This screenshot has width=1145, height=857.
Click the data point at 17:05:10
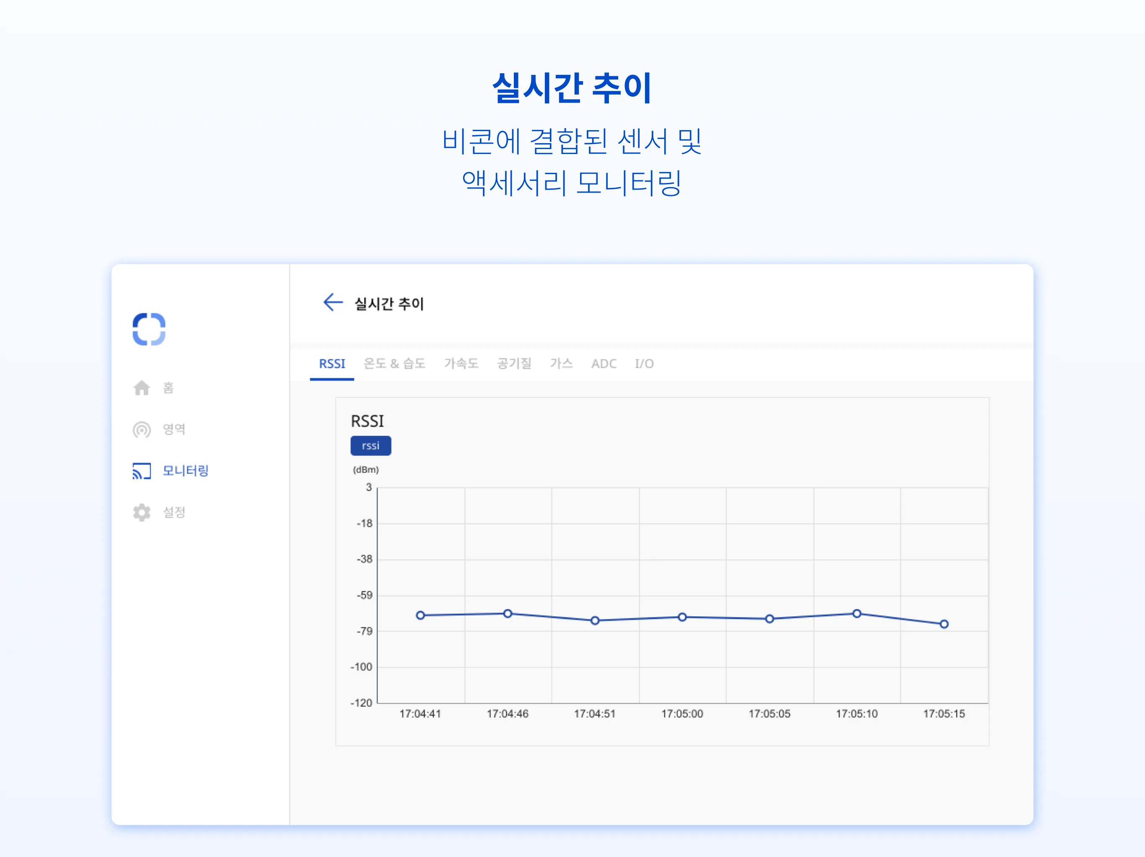[x=857, y=614]
